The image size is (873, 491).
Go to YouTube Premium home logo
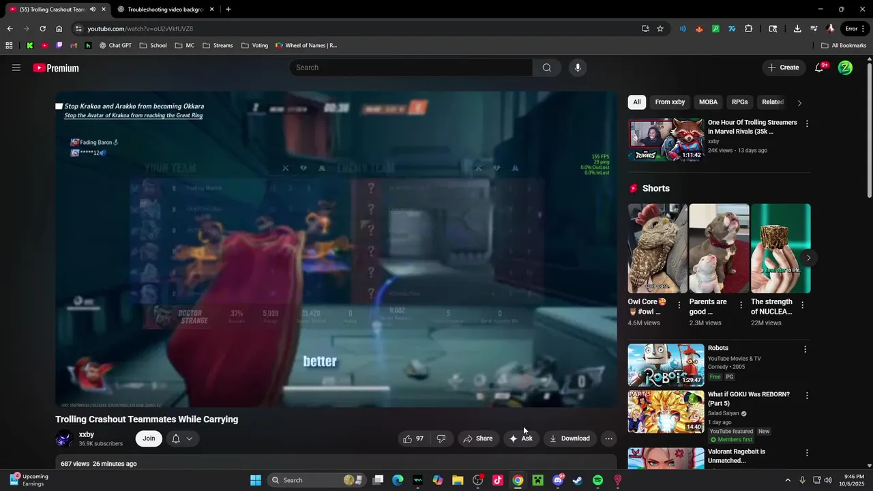[x=56, y=68]
